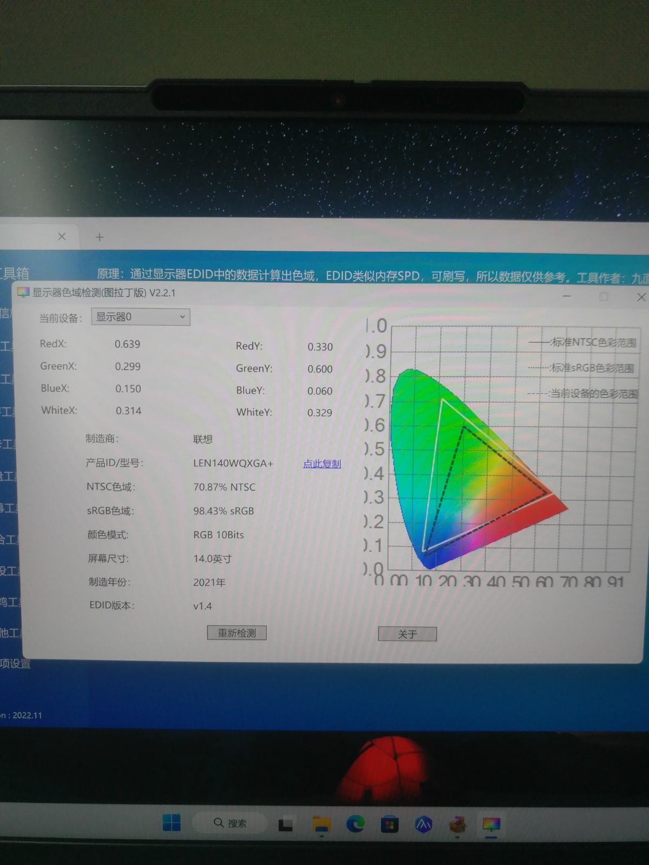Open Microsoft Edge from the taskbar

(355, 824)
